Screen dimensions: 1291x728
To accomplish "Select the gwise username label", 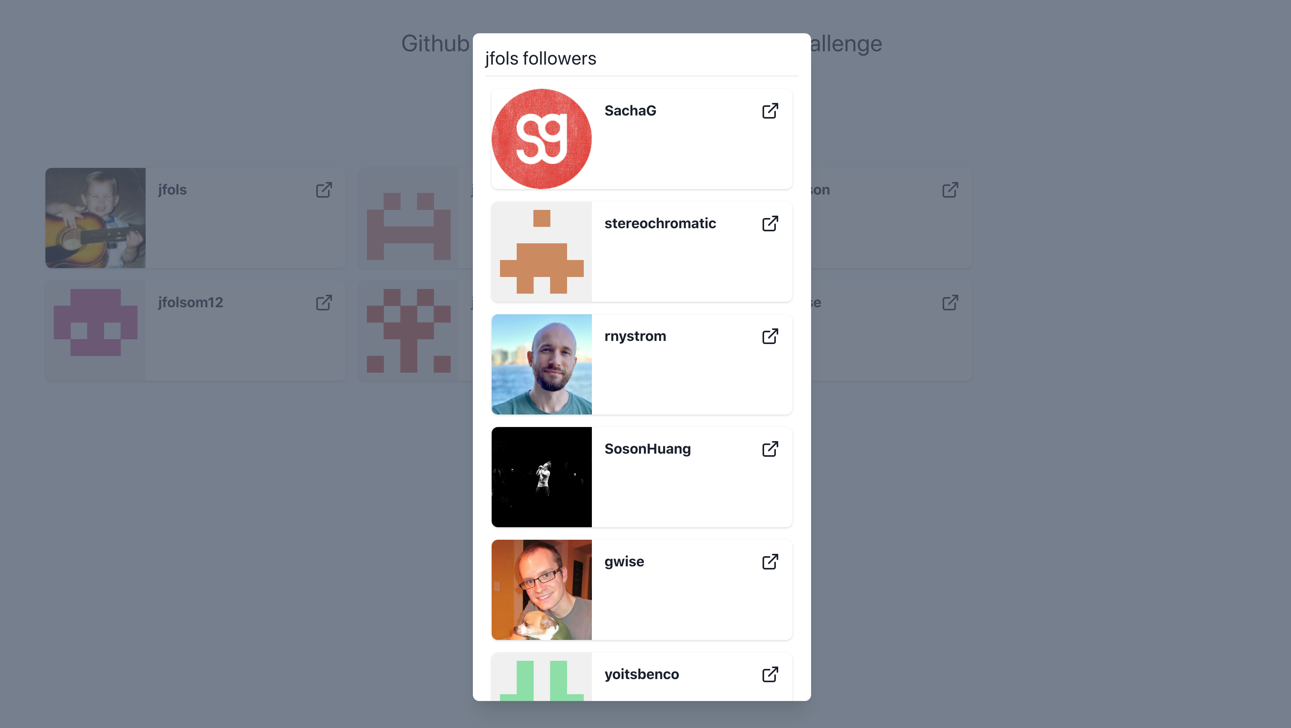I will pos(624,562).
